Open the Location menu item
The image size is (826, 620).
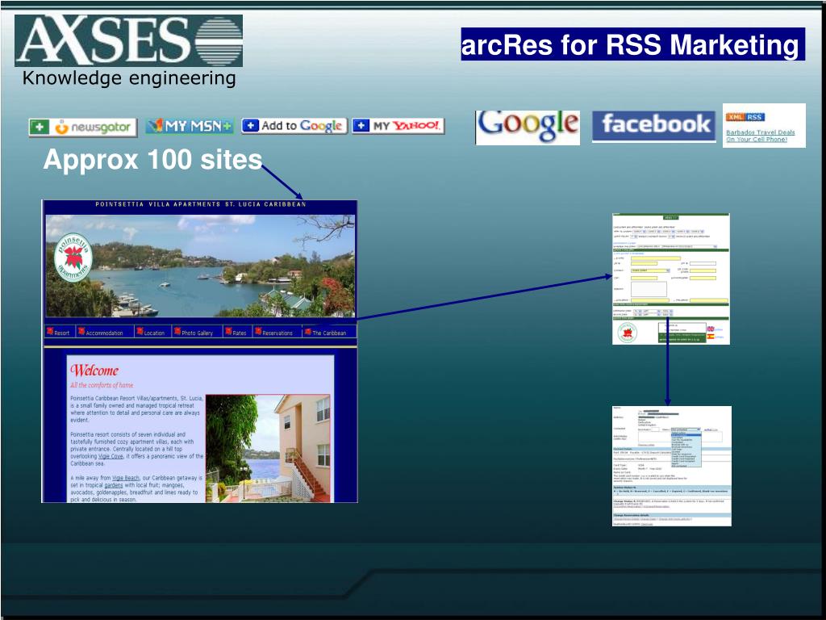(151, 332)
